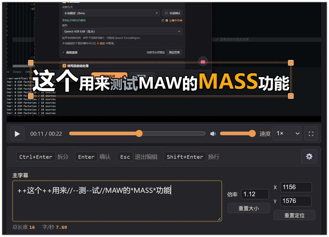Click the 00:11 / 00:22 time display
The image size is (329, 237).
(46, 134)
